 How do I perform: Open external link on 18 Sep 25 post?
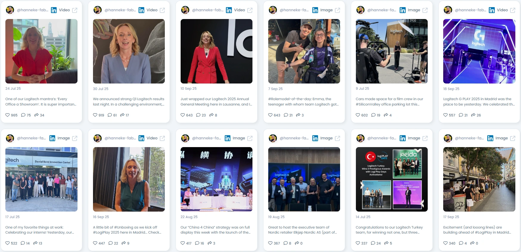pos(513,10)
